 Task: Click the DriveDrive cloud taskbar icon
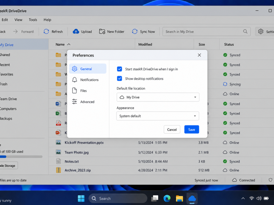click(192, 199)
